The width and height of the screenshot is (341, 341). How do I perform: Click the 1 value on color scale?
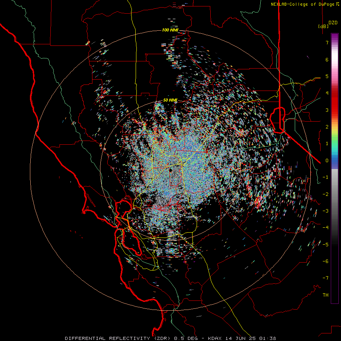327,144
